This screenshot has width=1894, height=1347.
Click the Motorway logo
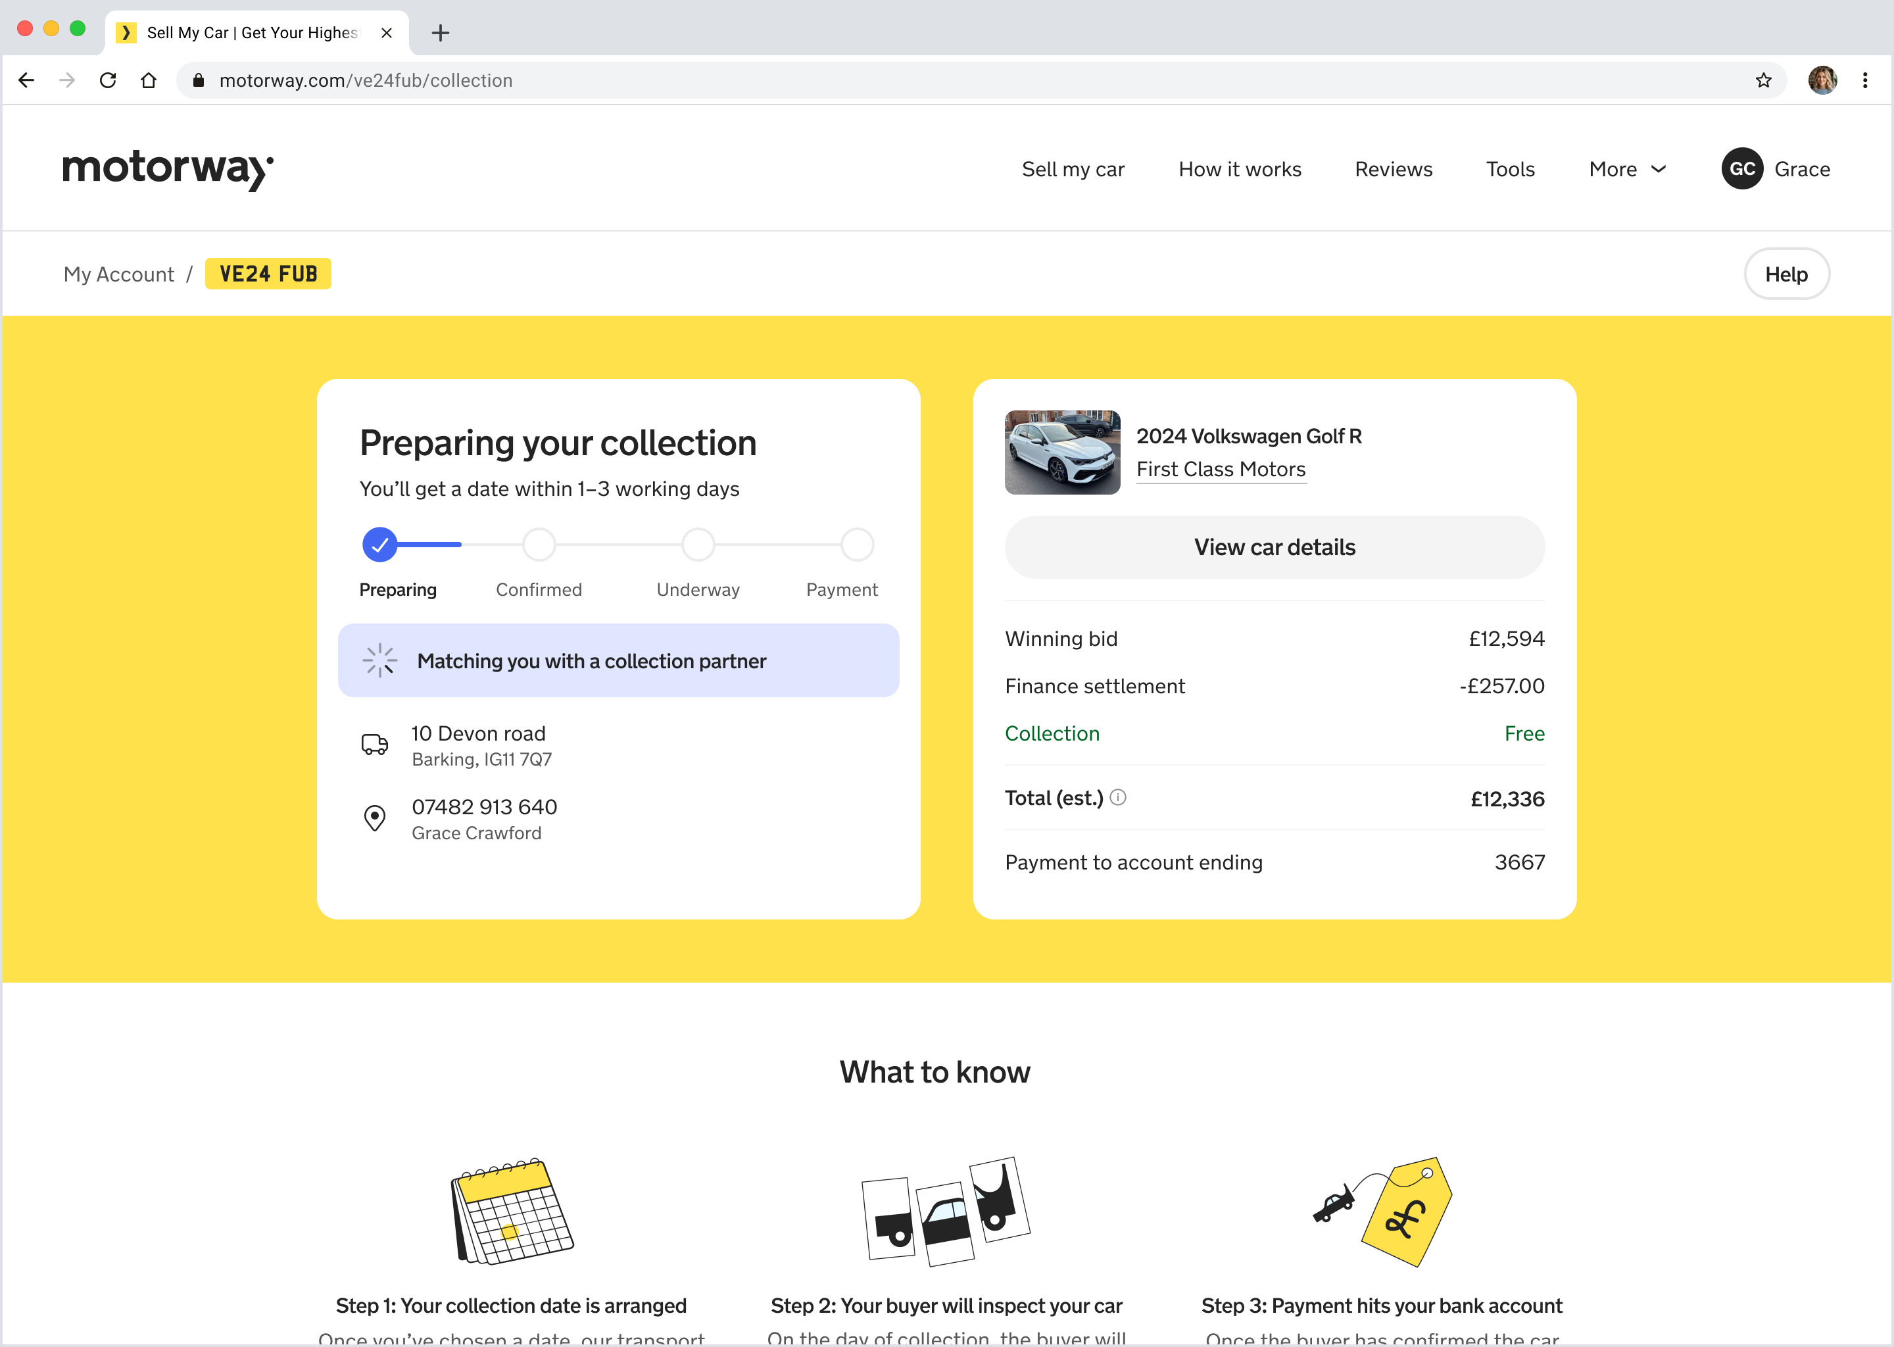coord(168,169)
